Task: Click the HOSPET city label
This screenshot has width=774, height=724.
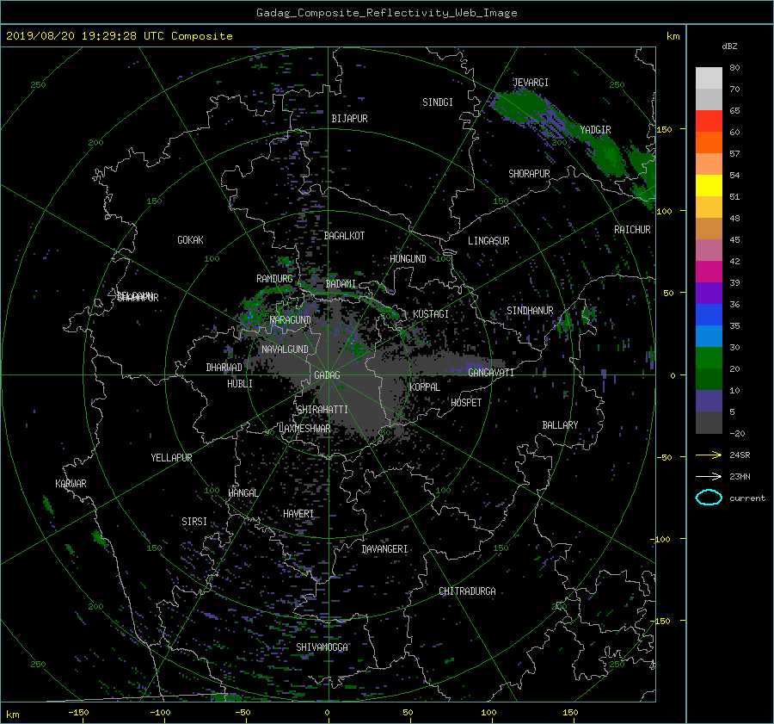Action: pyautogui.click(x=466, y=403)
